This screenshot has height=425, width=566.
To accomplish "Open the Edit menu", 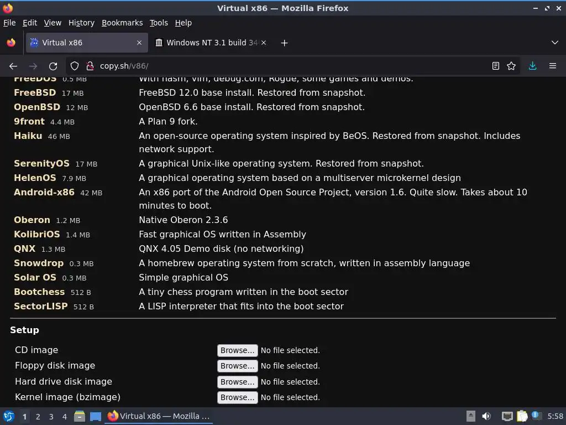I will click(x=30, y=23).
